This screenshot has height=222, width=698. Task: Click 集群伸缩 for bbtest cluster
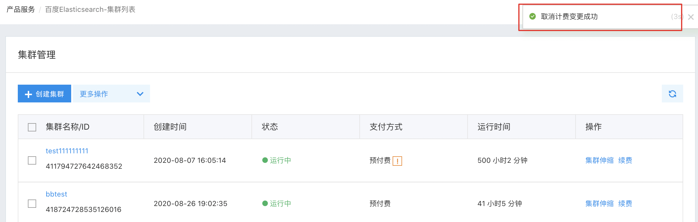coord(600,203)
